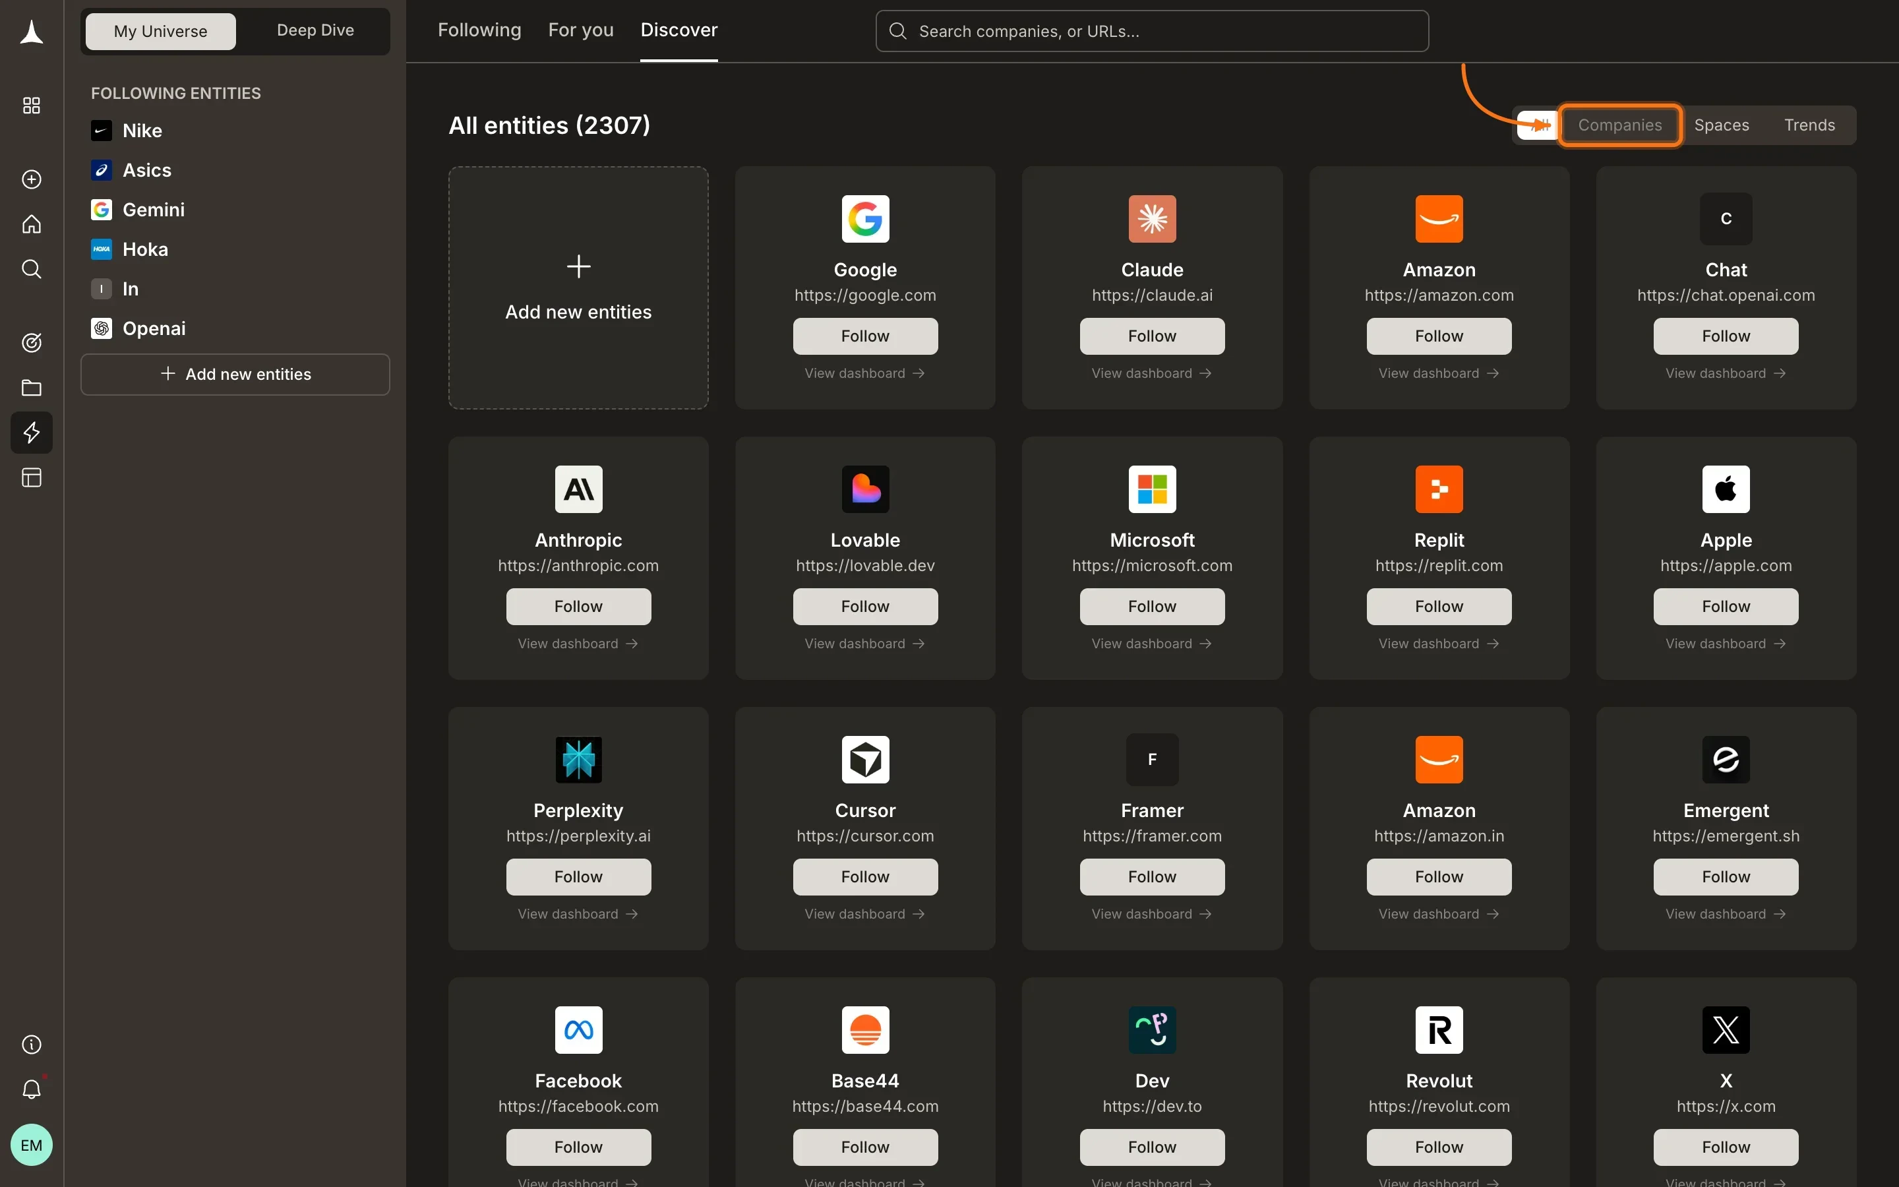Click the Replit logo on its card
Viewport: 1899px width, 1187px height.
tap(1438, 489)
